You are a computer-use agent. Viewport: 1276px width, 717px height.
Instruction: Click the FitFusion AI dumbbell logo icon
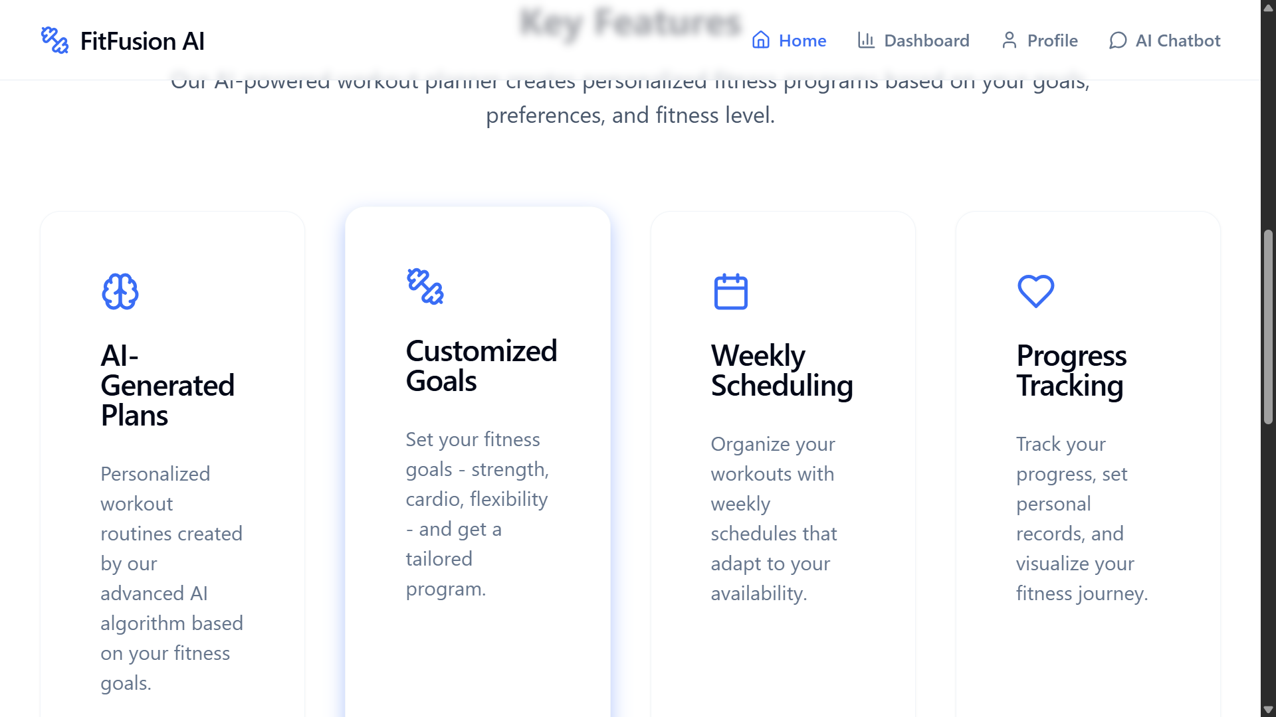(54, 40)
